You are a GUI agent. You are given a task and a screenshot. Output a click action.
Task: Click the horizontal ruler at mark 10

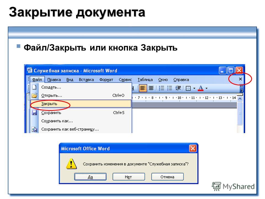click(179, 98)
